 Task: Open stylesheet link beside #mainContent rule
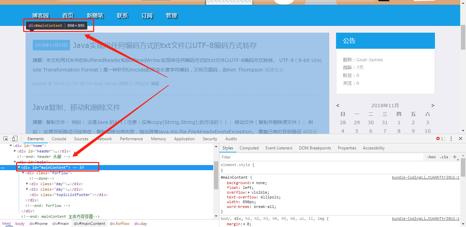425,177
